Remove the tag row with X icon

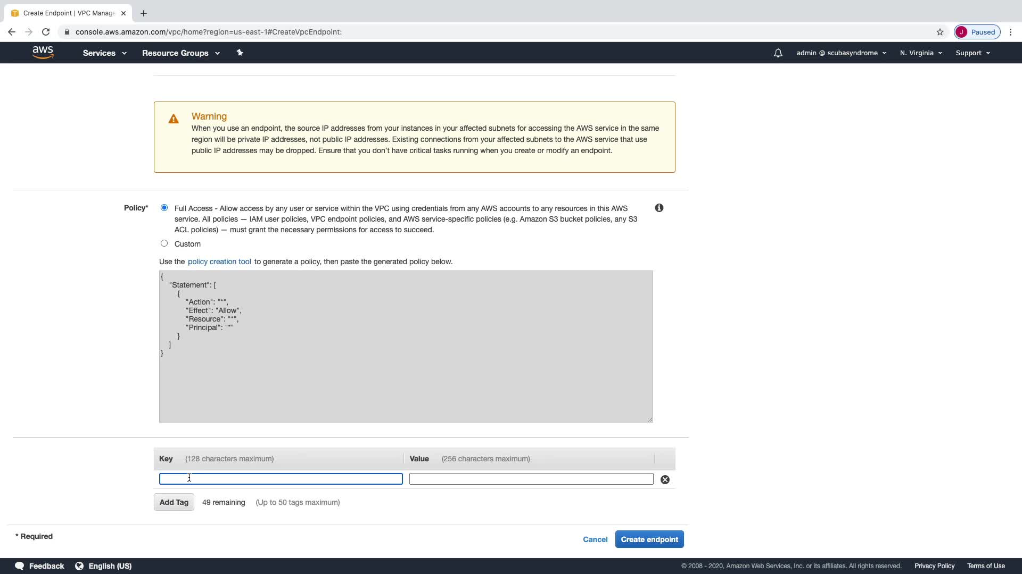[665, 479]
